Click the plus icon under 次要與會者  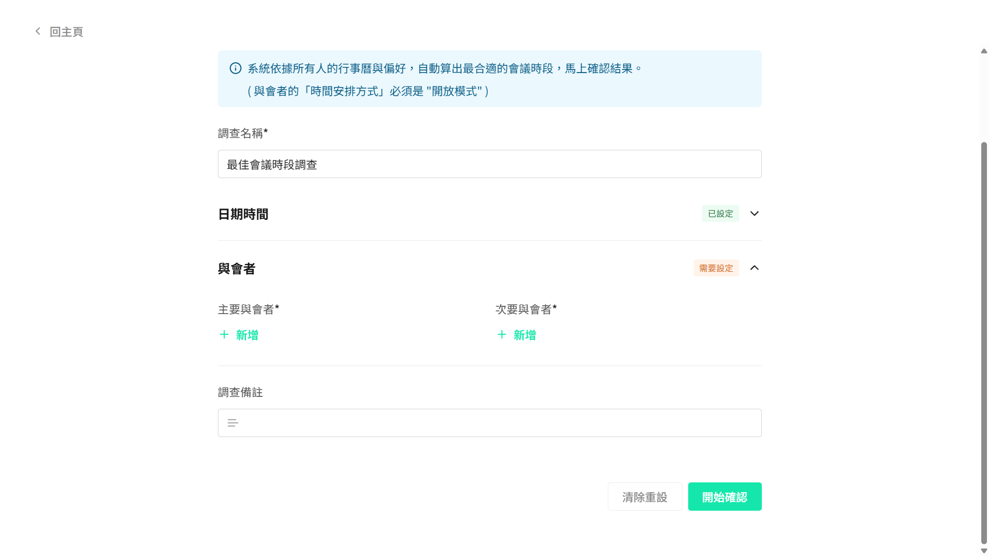(x=502, y=335)
